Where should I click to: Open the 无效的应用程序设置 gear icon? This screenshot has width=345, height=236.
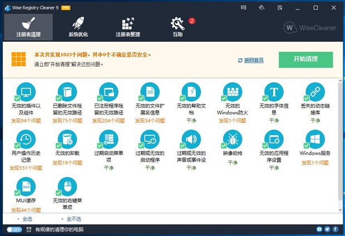(x=274, y=139)
